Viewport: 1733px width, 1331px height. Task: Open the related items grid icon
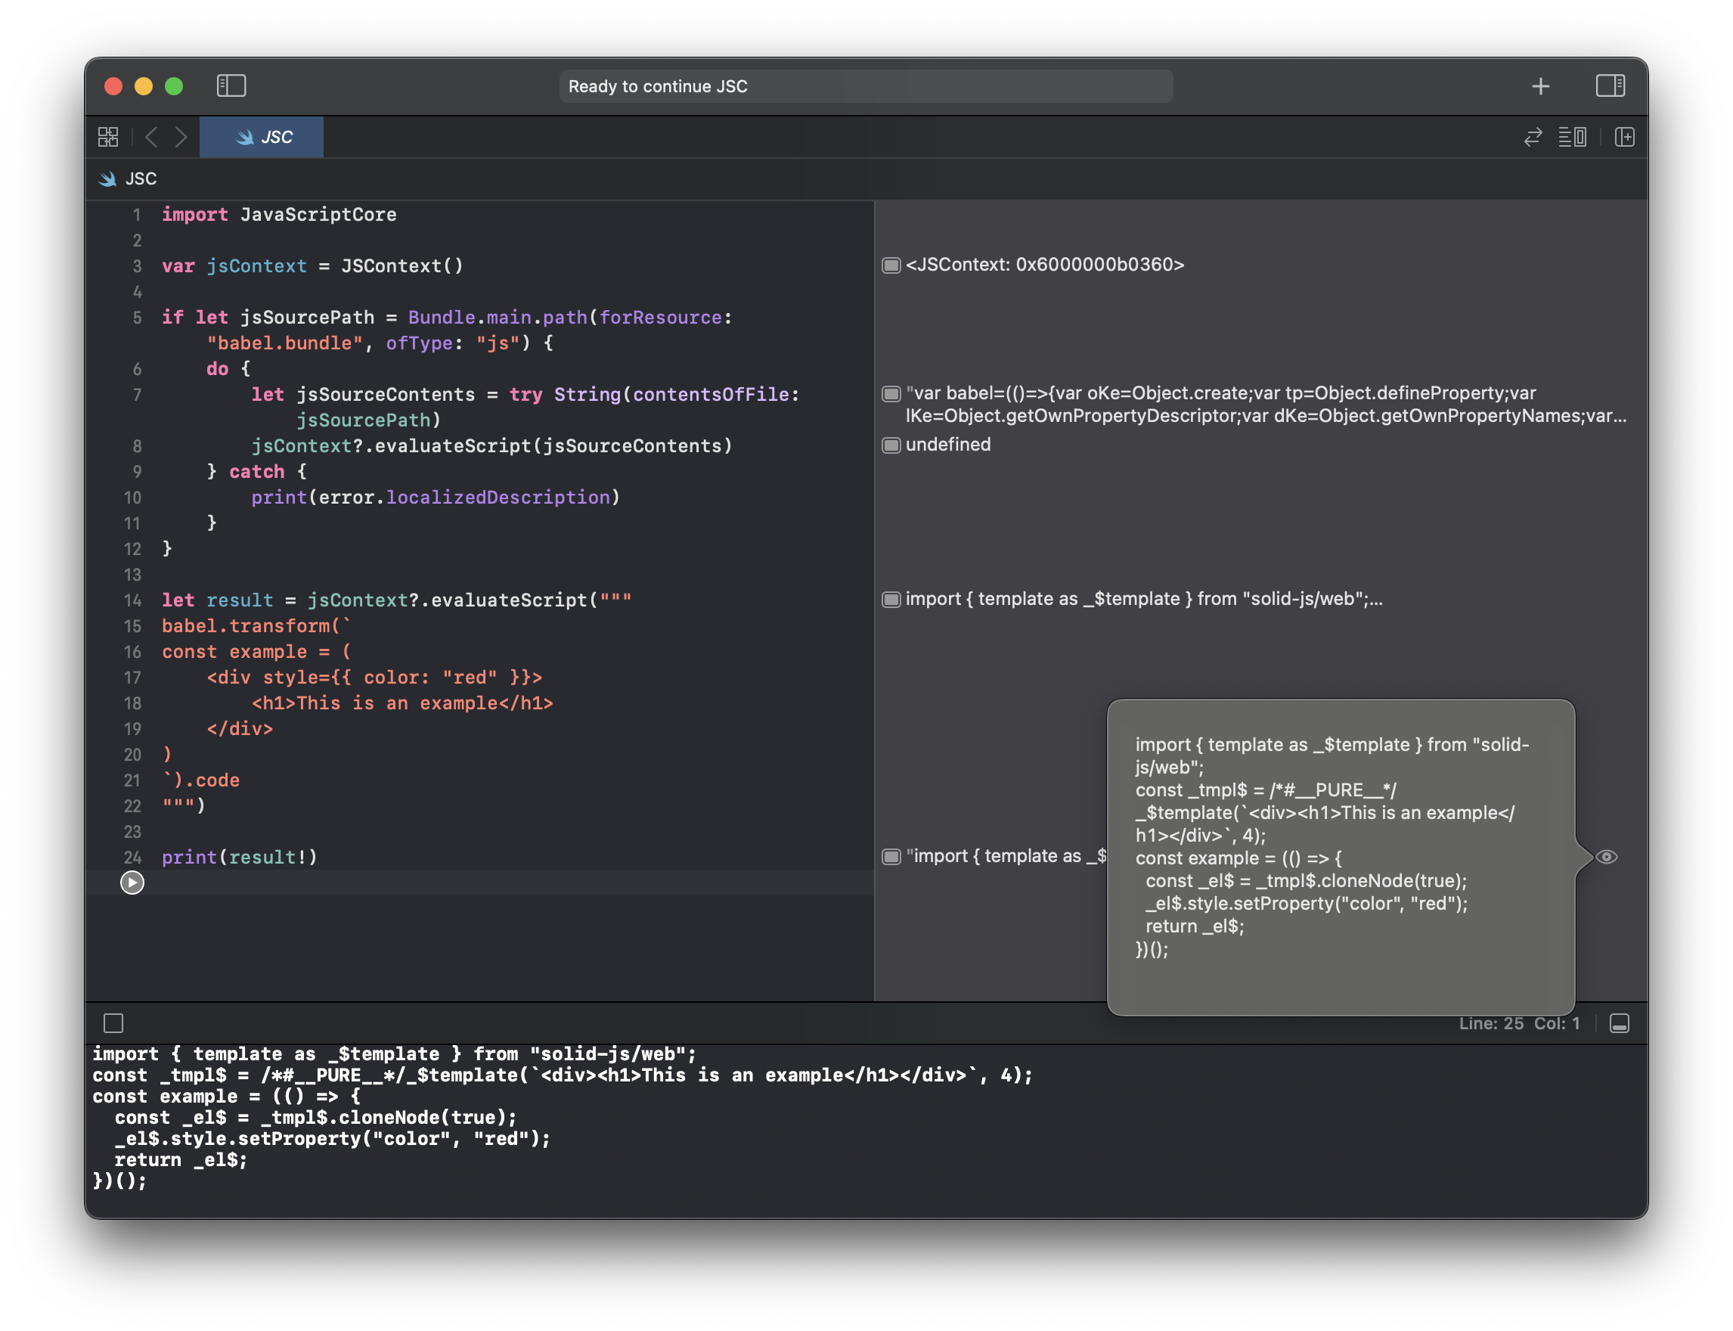click(109, 137)
